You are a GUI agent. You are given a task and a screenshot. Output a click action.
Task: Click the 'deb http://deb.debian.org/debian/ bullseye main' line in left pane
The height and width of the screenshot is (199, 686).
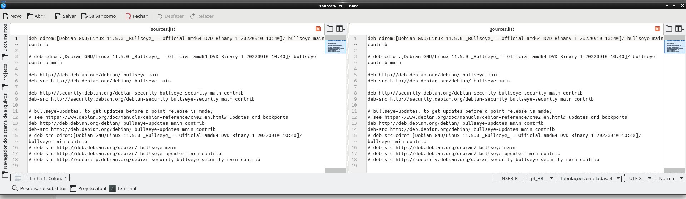click(x=94, y=75)
